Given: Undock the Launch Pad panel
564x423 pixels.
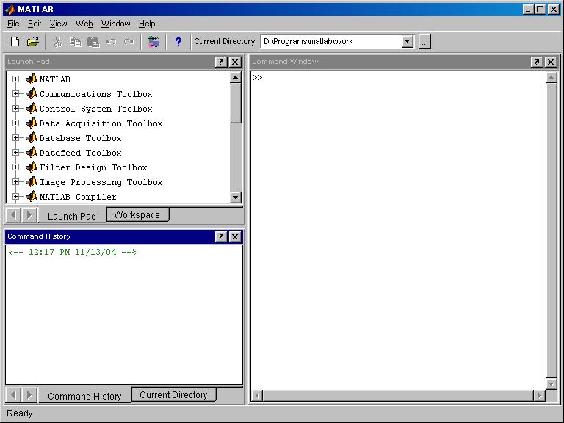Looking at the screenshot, I should pos(221,62).
